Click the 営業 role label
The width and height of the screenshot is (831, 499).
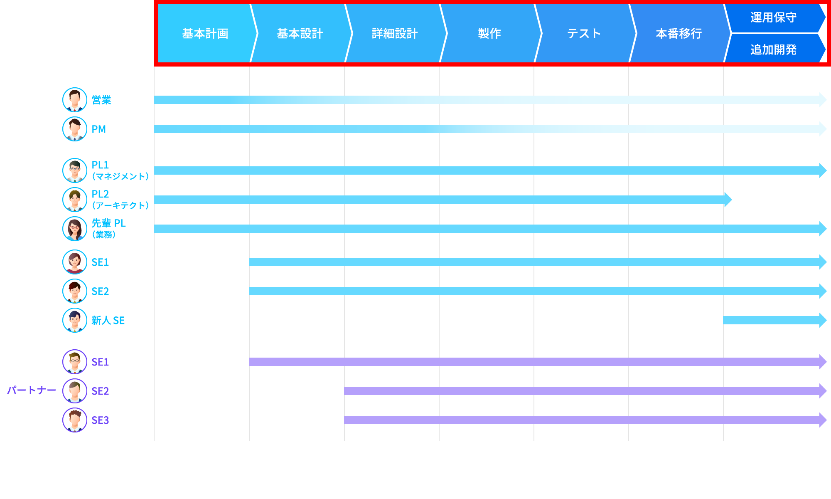(101, 100)
